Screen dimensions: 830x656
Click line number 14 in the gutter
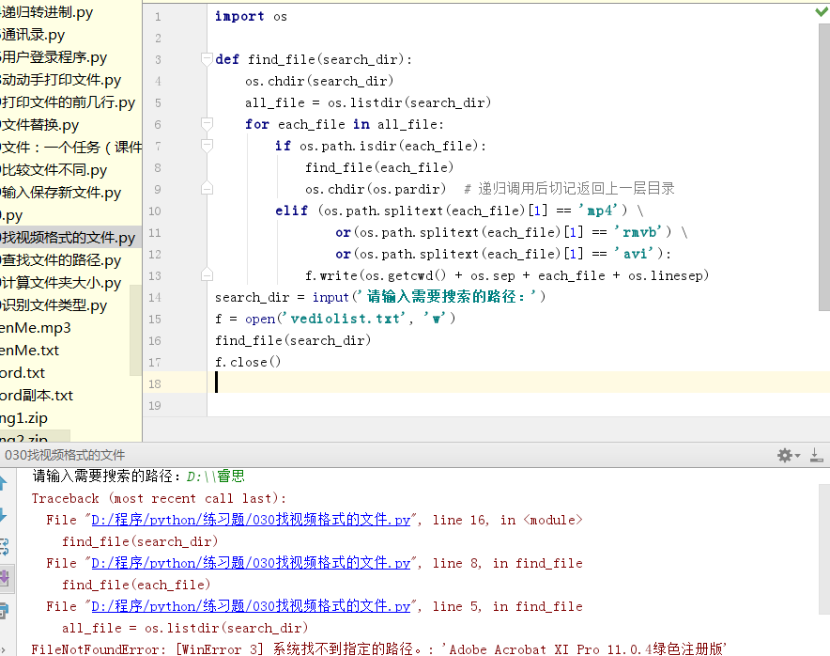pos(155,297)
